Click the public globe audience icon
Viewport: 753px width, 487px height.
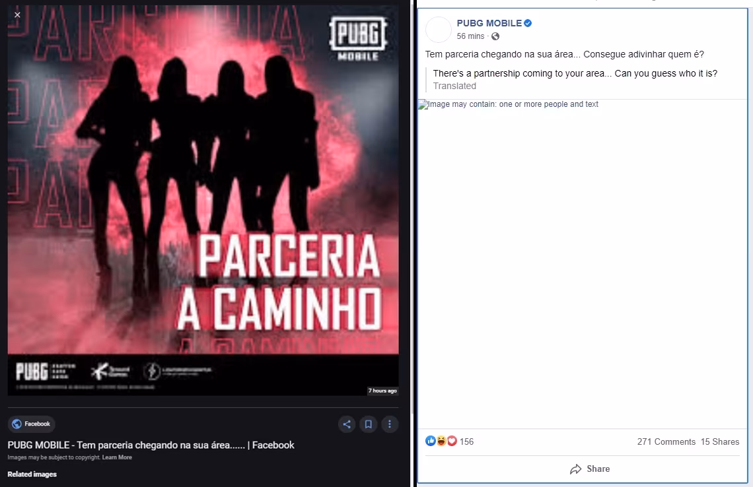[x=495, y=36]
